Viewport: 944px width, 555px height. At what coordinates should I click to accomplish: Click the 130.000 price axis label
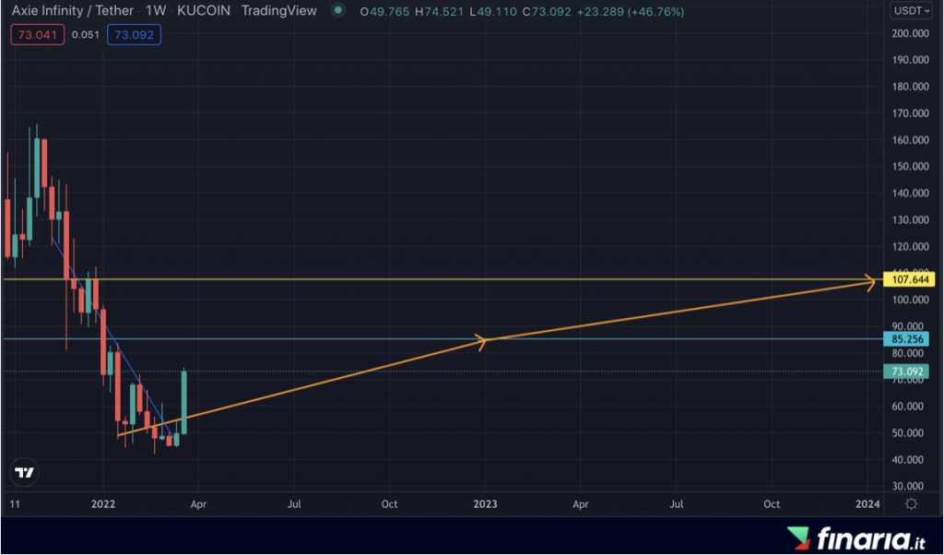910,219
